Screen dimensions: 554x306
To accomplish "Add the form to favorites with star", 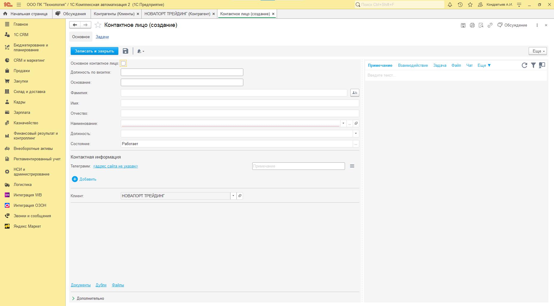I will [98, 25].
